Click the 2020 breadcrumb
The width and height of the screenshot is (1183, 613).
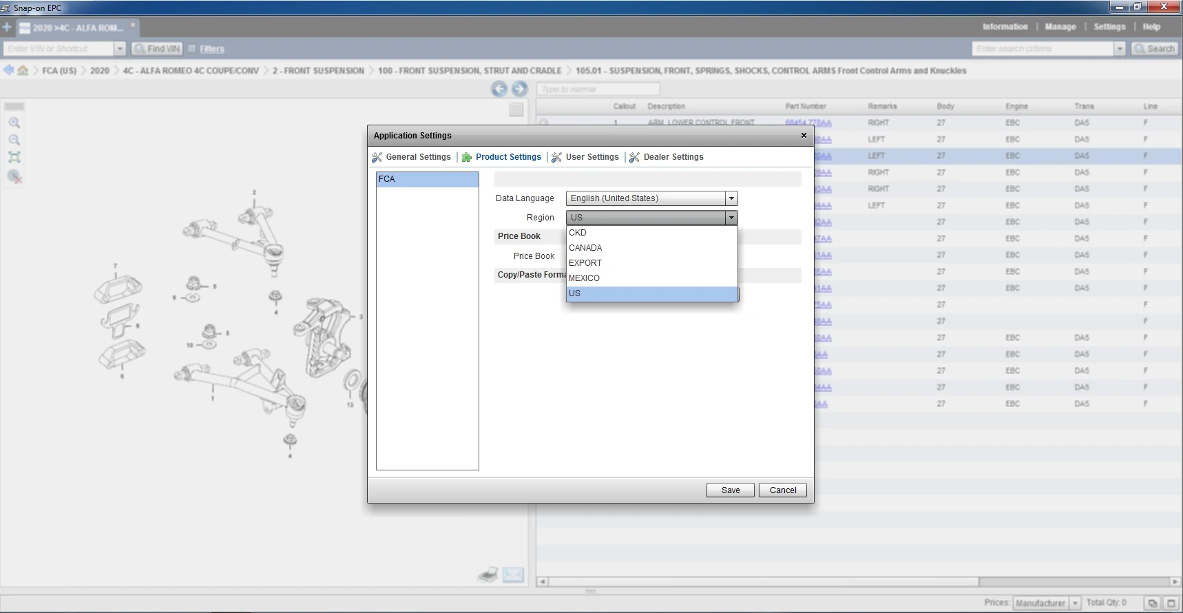100,71
